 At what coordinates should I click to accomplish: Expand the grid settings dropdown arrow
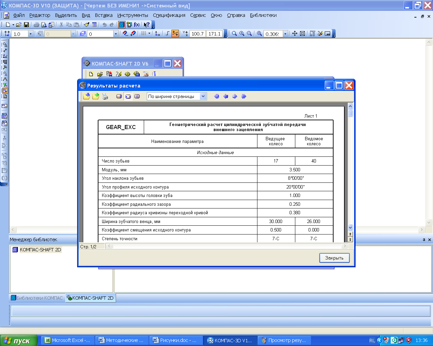coord(150,33)
